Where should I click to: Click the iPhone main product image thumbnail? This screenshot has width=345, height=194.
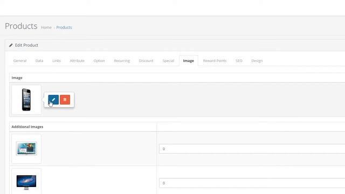tap(26, 100)
